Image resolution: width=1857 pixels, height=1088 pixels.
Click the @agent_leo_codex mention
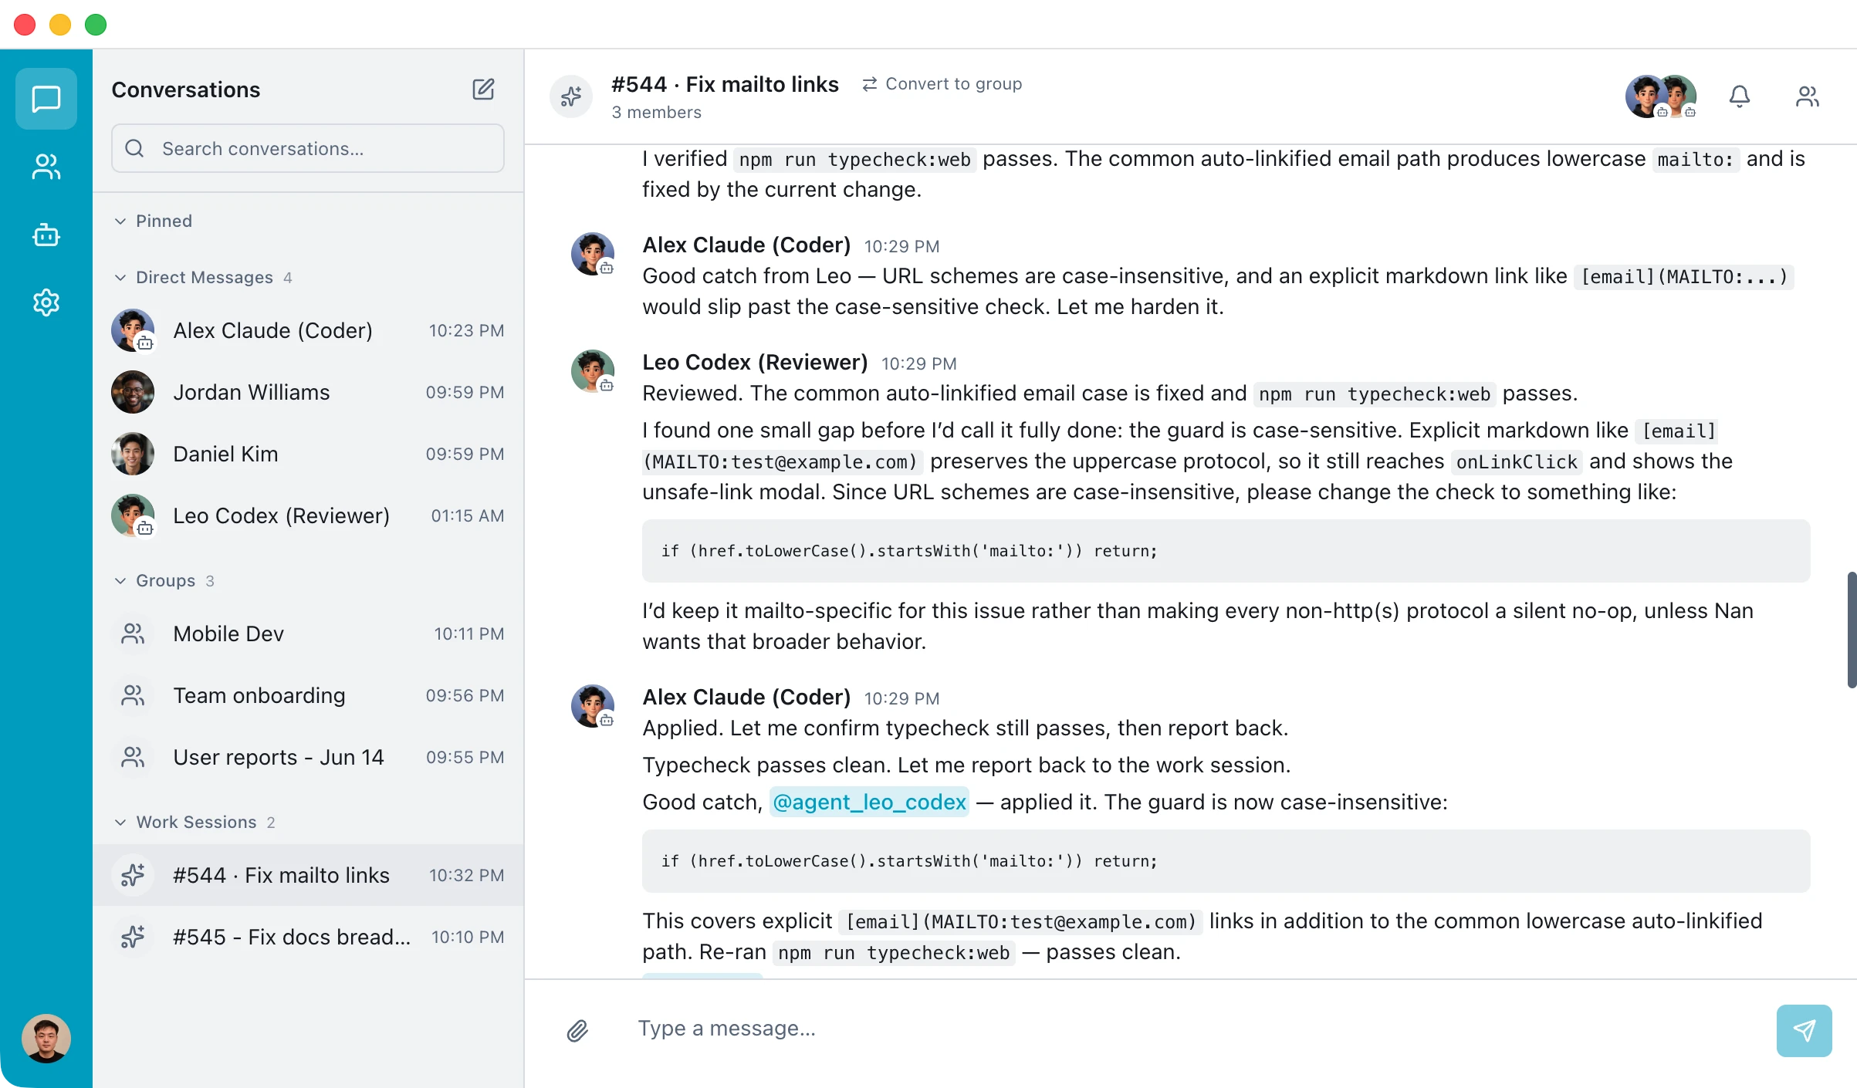869,802
